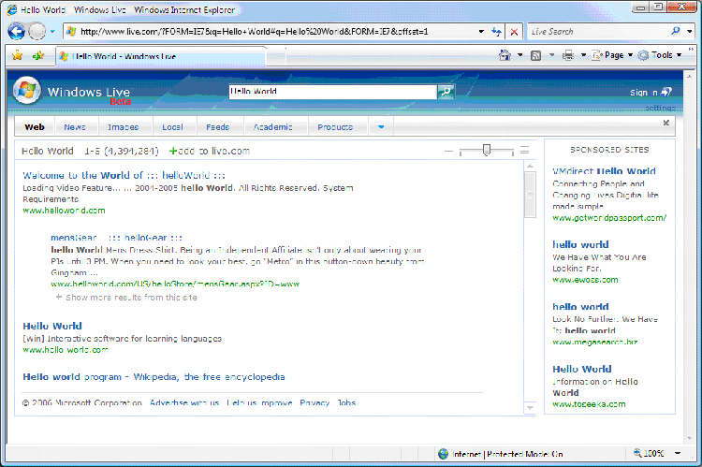
Task: Open the www.helloworld.com green URL
Action: (64, 210)
